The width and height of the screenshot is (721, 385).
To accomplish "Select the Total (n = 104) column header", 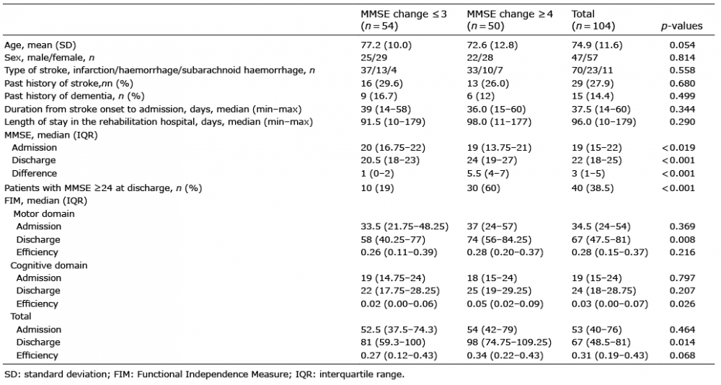I will click(x=593, y=20).
